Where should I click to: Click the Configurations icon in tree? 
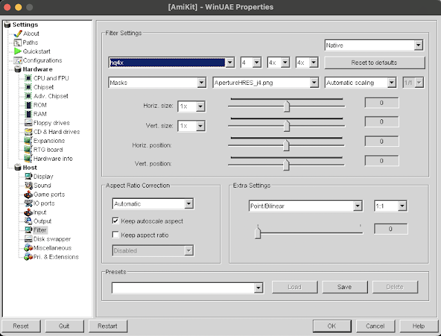tap(17, 60)
